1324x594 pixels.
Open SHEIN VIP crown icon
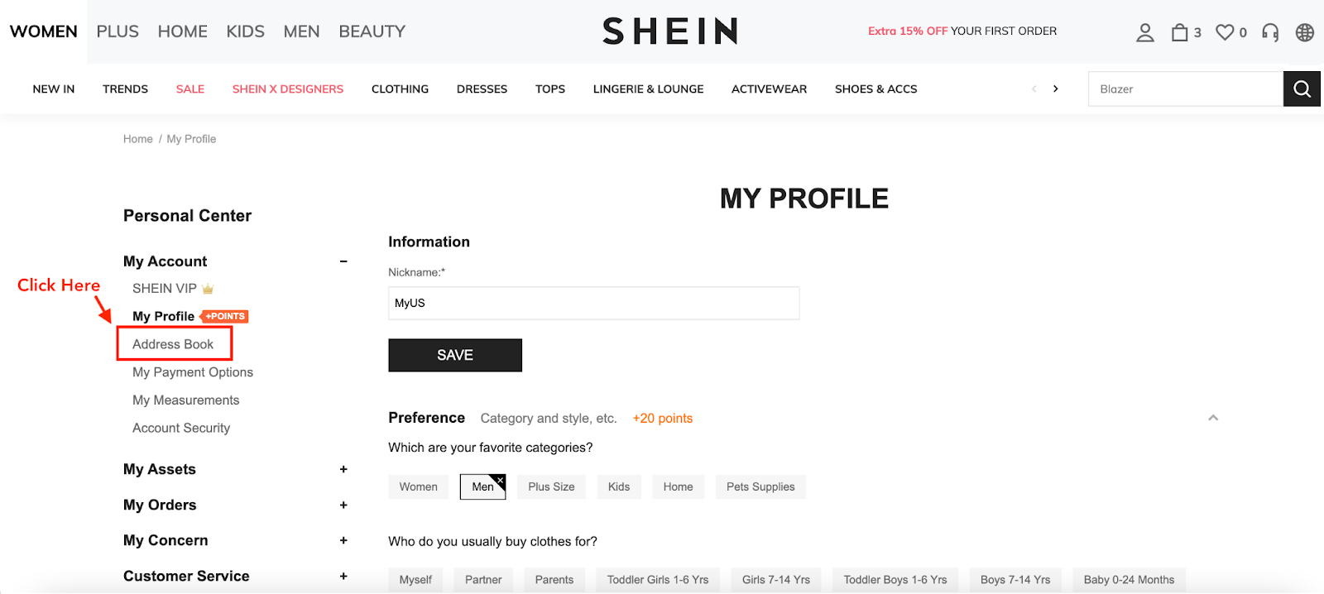click(207, 288)
